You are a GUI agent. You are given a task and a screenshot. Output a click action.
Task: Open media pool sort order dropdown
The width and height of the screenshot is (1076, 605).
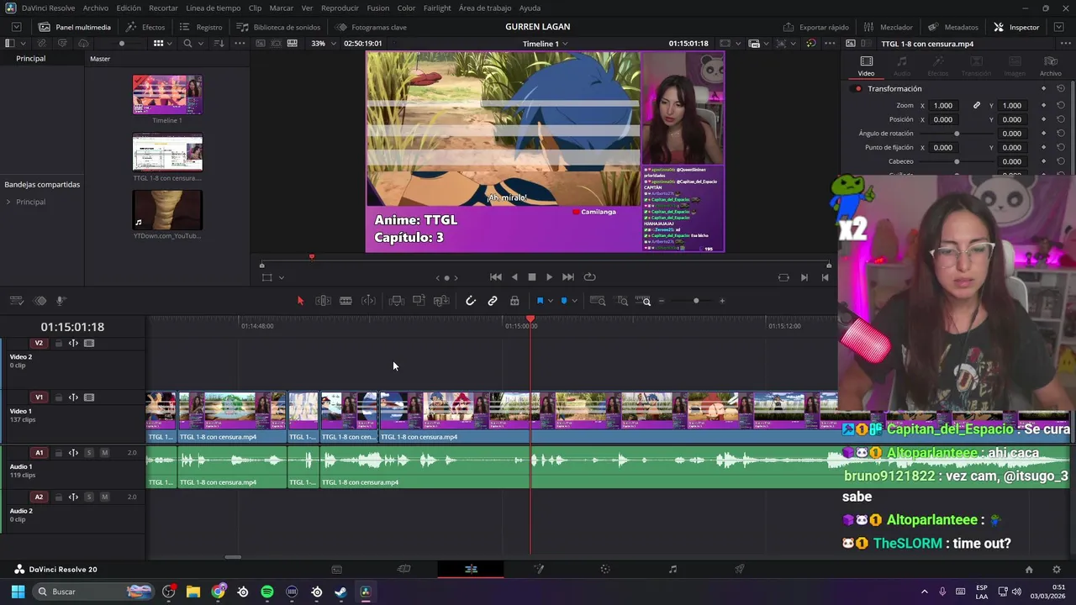(x=219, y=43)
